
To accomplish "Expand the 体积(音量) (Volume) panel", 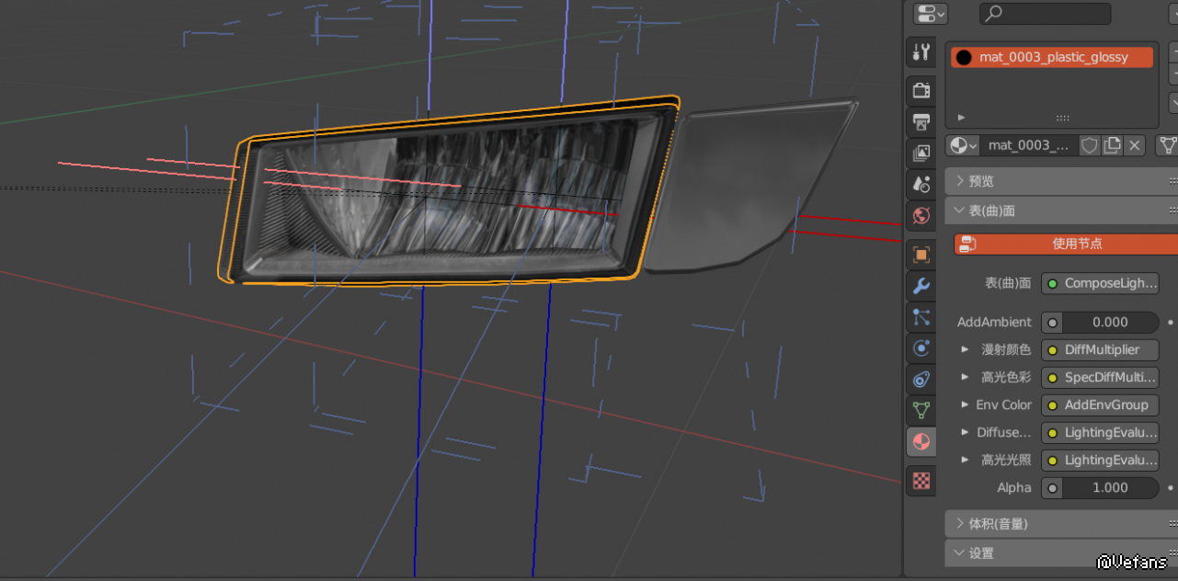I will (998, 524).
